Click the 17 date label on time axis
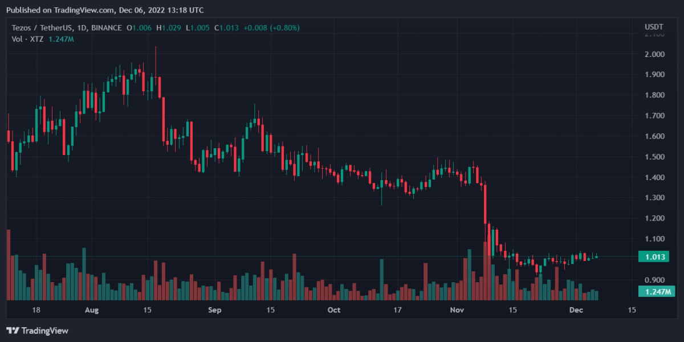This screenshot has height=342, width=684. click(398, 310)
